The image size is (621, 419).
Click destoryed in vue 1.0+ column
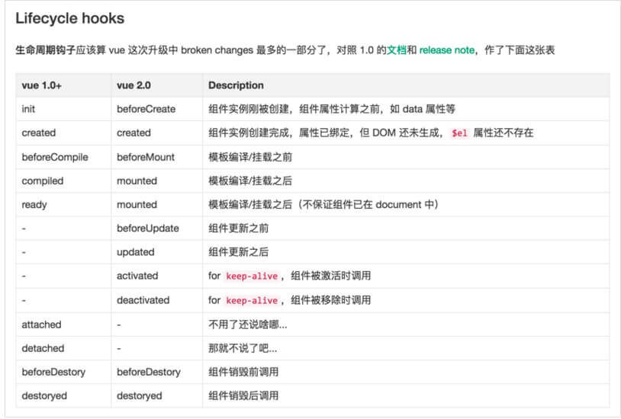tap(44, 396)
